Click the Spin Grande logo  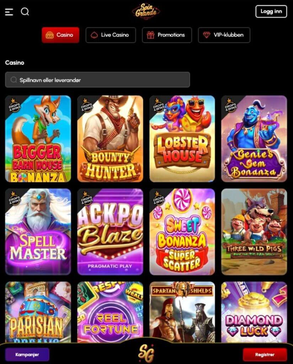[x=146, y=11]
